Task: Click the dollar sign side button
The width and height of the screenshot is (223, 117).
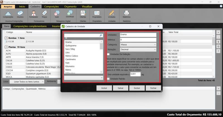Action: 218,42
